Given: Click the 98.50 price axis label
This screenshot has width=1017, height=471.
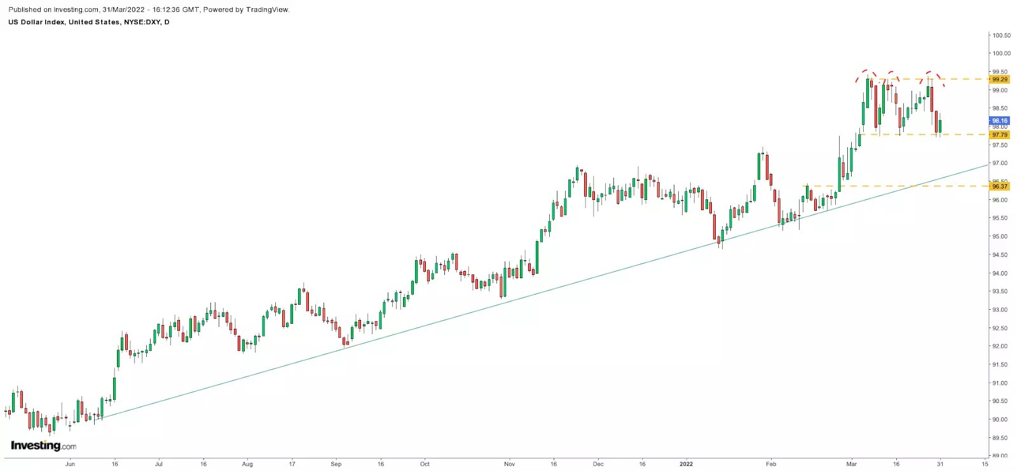Looking at the screenshot, I should (1000, 109).
